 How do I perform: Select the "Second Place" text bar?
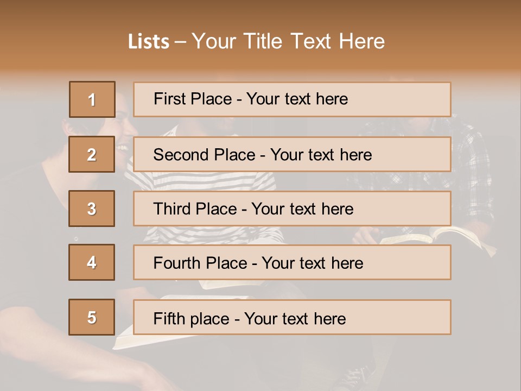pos(292,154)
